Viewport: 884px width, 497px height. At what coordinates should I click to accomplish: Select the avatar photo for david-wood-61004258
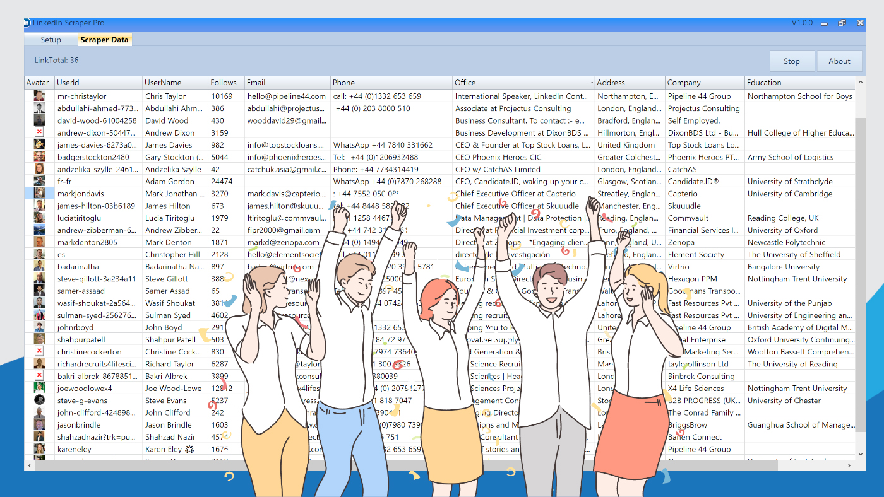[x=39, y=120]
